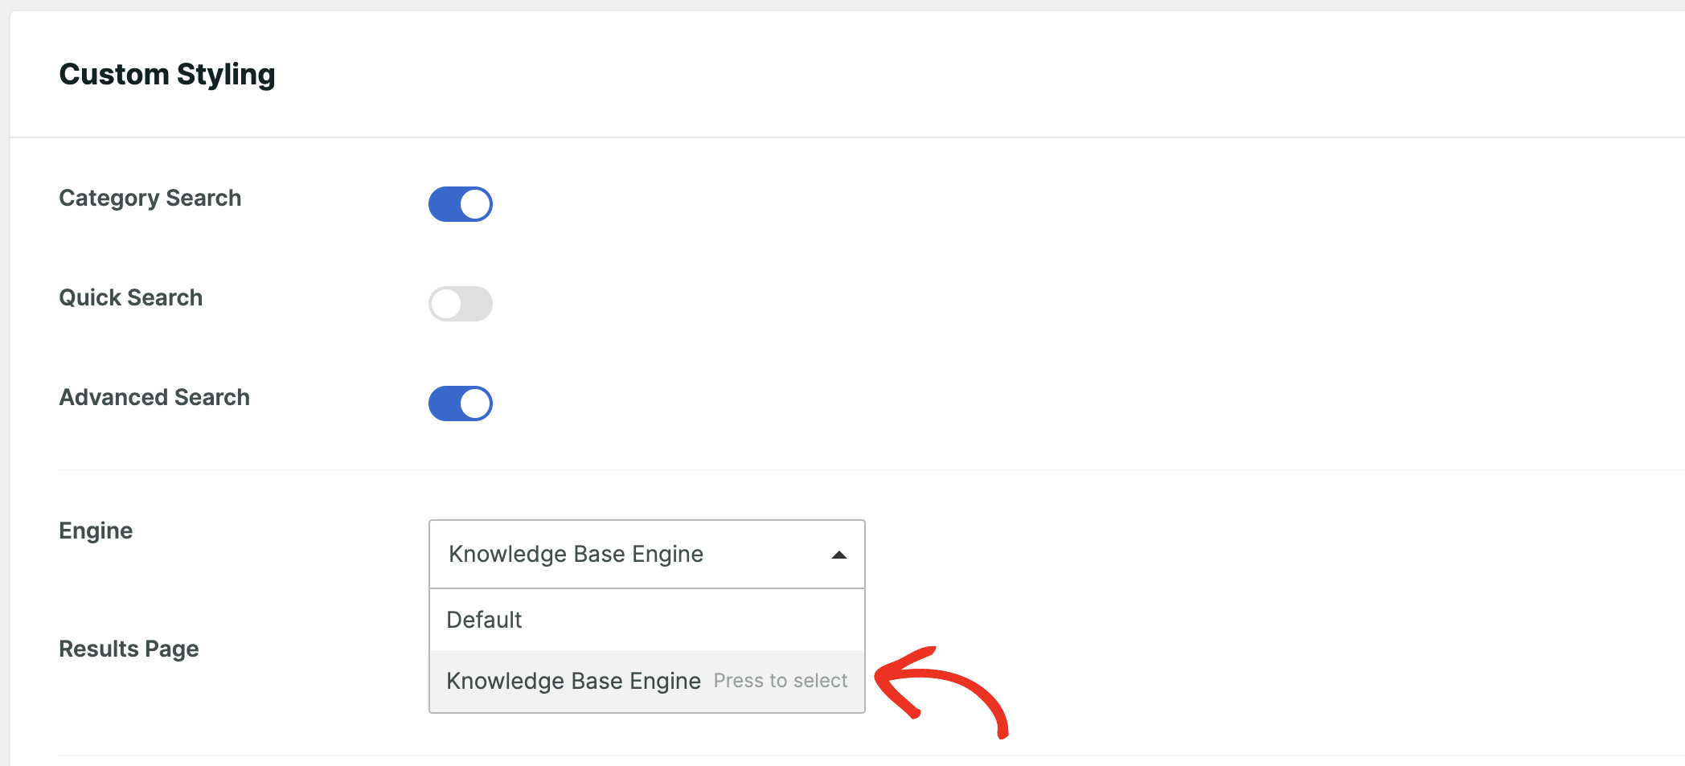This screenshot has height=766, width=1685.
Task: Enable the Quick Search toggle
Action: (460, 304)
